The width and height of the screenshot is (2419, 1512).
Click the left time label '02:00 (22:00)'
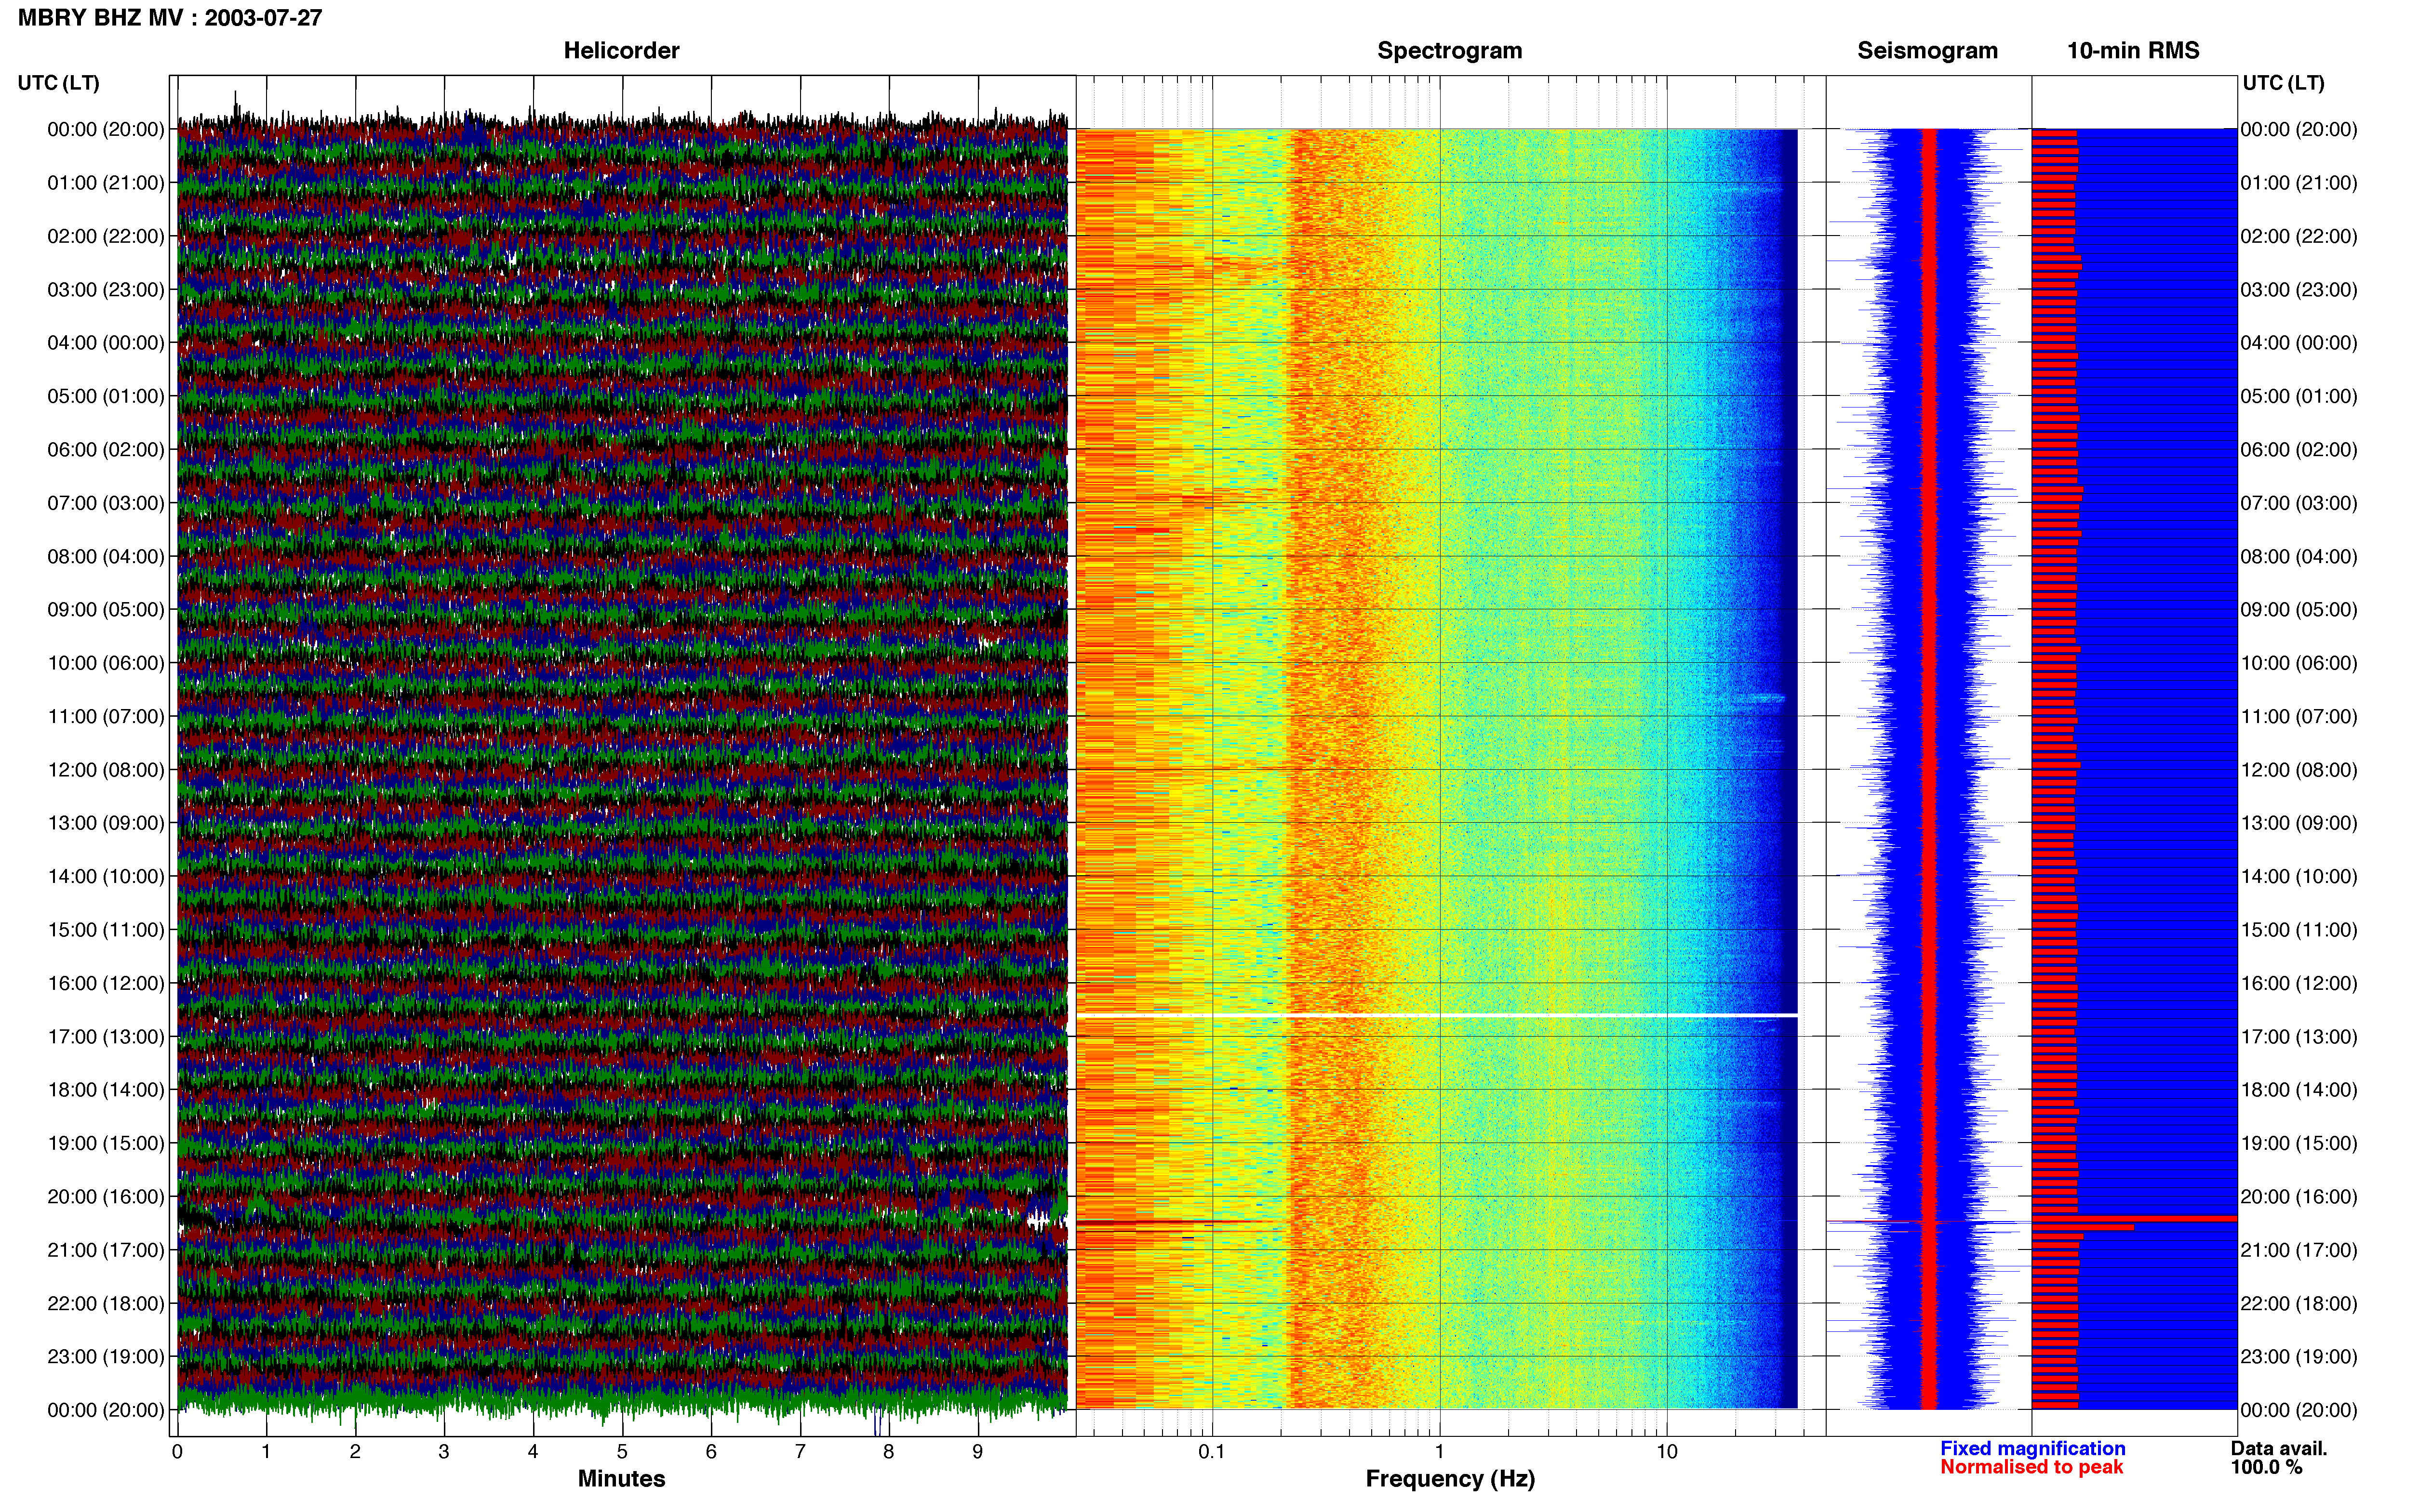pyautogui.click(x=106, y=236)
